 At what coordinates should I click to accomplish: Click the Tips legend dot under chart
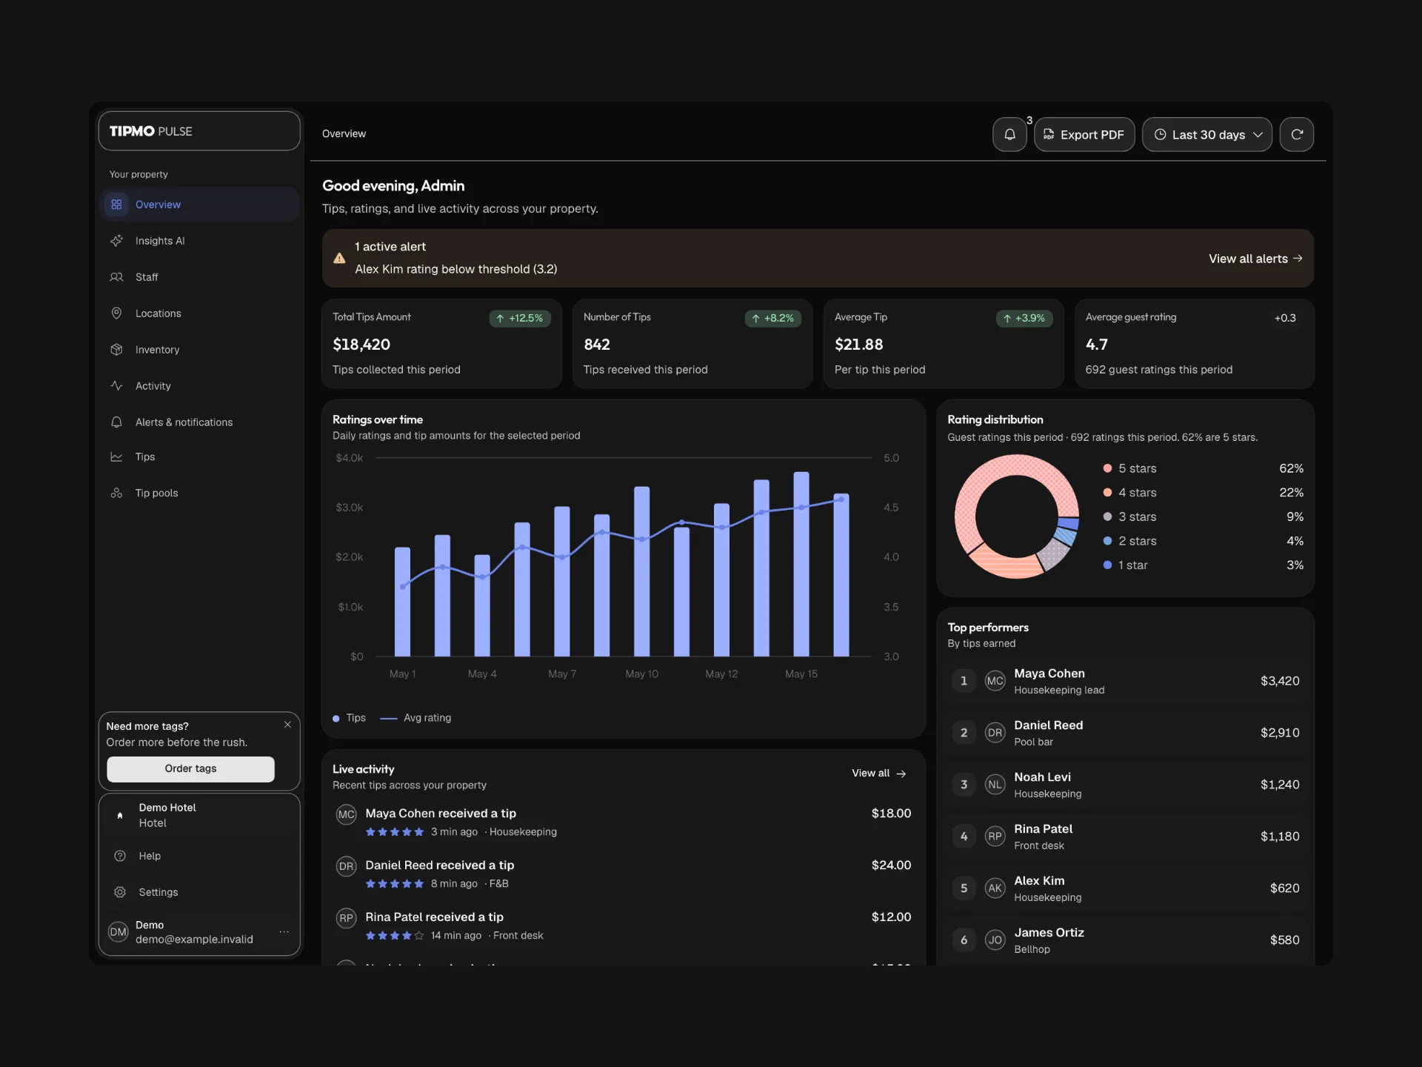tap(336, 719)
